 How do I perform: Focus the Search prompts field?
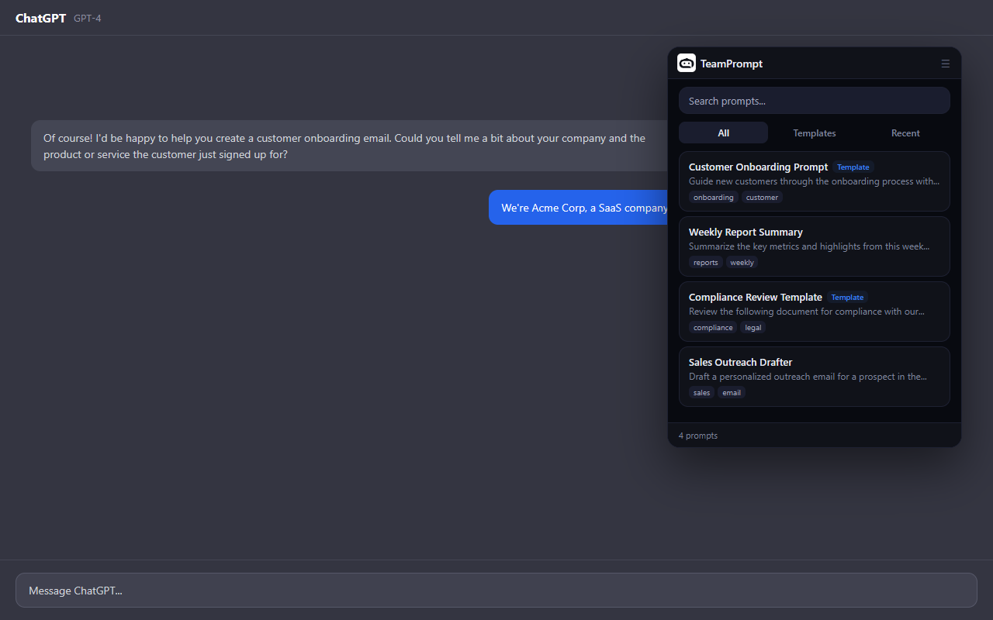pyautogui.click(x=814, y=101)
